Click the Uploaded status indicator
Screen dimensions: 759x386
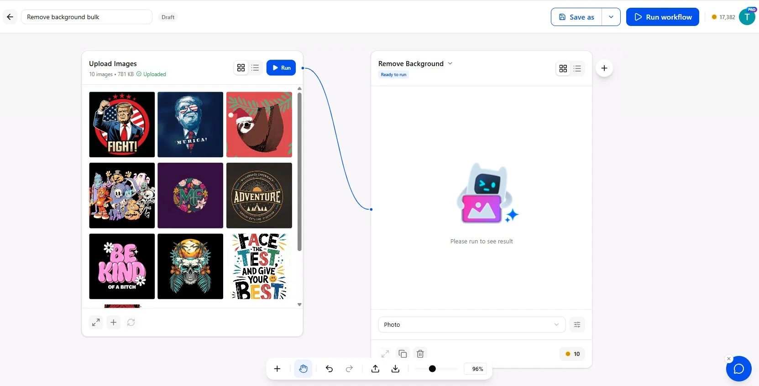click(x=151, y=74)
